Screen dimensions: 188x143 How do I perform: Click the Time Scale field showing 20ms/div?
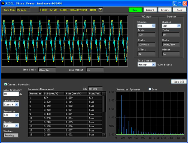47,70
